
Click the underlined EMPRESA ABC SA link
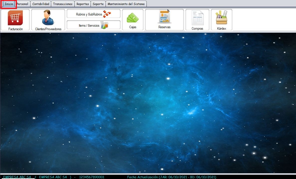pyautogui.click(x=17, y=177)
